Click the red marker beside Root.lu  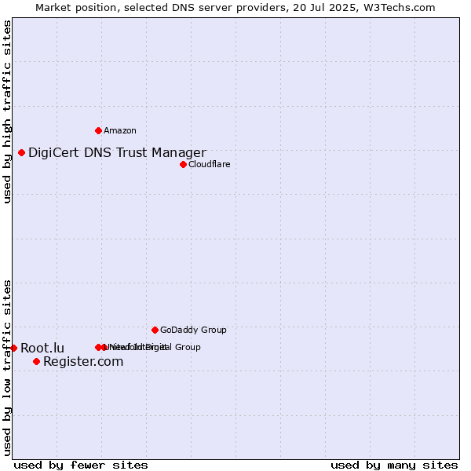point(13,348)
